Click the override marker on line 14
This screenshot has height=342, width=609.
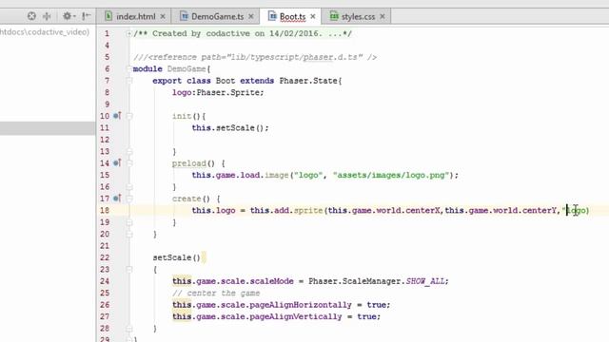(x=117, y=162)
